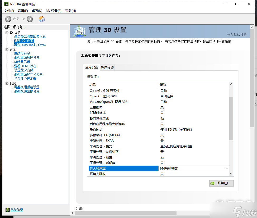Select the 后台应用程序最大帧速率 row
The width and height of the screenshot is (257, 218).
[158, 124]
